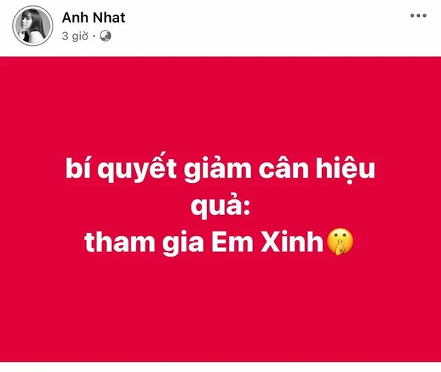Click the word "gia" in the last line
This screenshot has width=441, height=372.
point(183,242)
